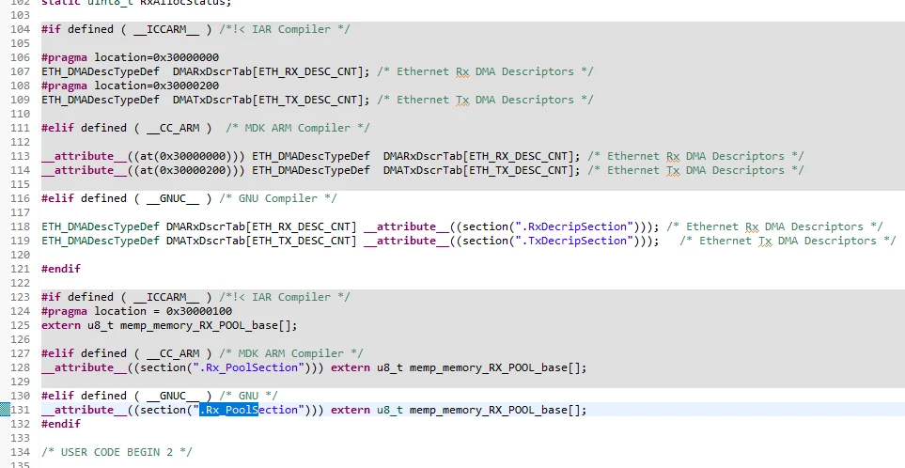The height and width of the screenshot is (468, 905).
Task: Click "memp_memory_RX_POOL_base[]" on line 125
Action: 206,325
